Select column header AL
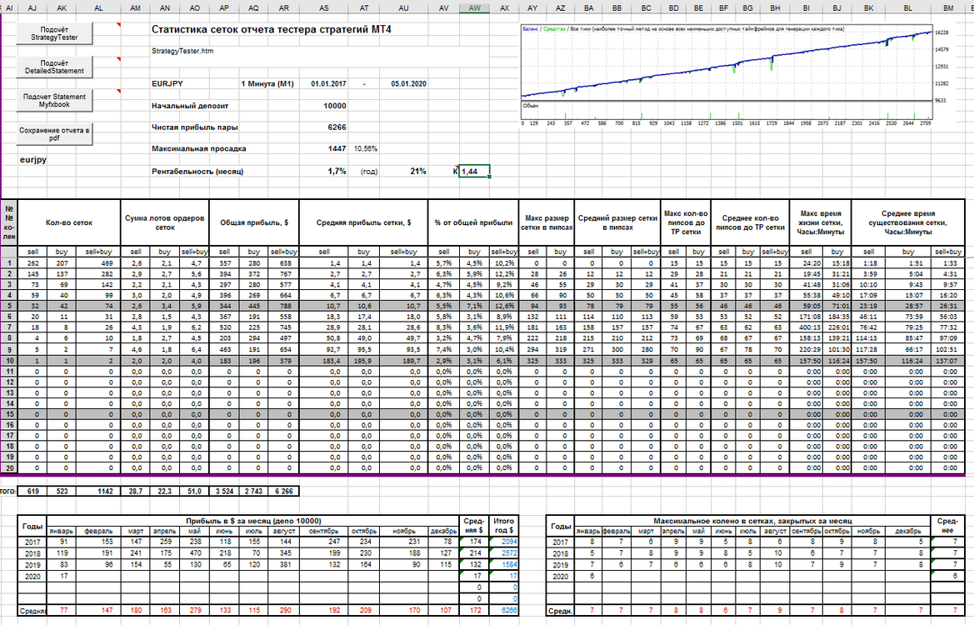This screenshot has height=625, width=974. point(99,8)
